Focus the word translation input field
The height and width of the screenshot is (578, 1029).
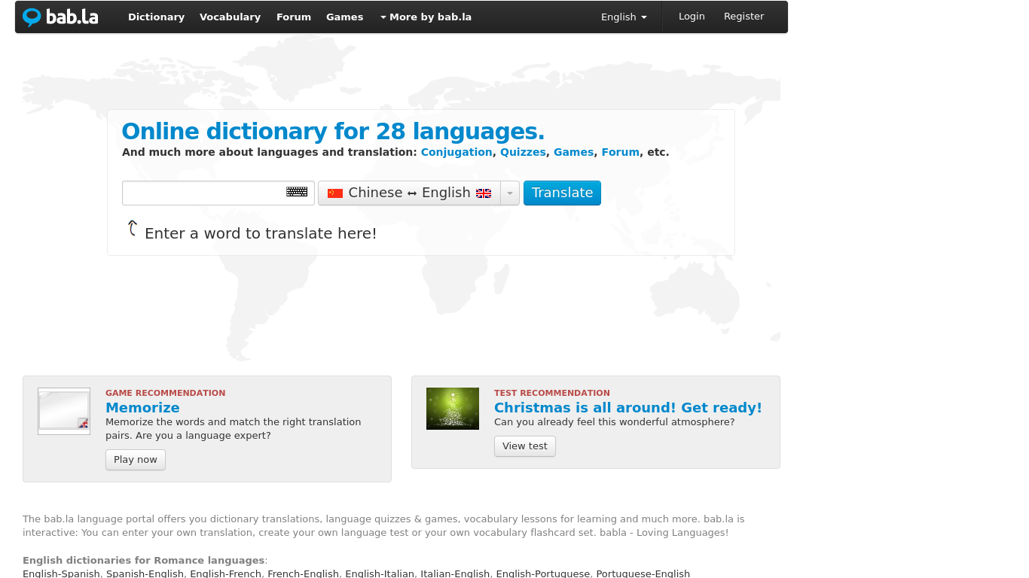pyautogui.click(x=203, y=193)
